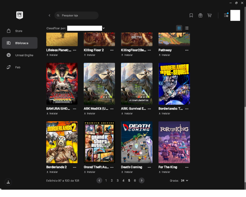The image size is (246, 197).
Task: Open the Unreal Engine section
Action: (20, 55)
